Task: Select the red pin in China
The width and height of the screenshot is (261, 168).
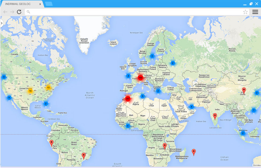Action: [x=244, y=91]
